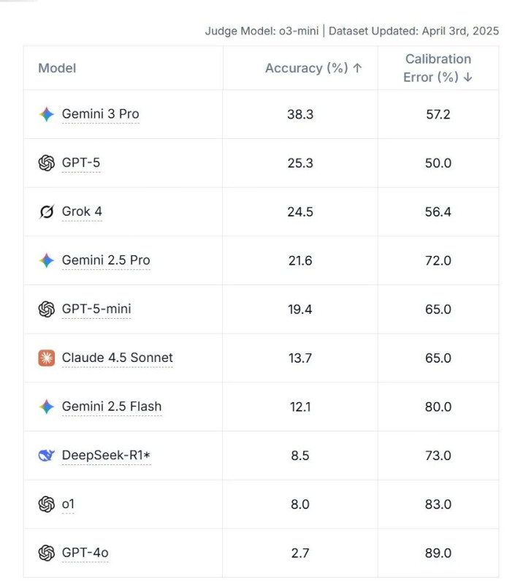Click the OpenAI logo beside GPT-5
The width and height of the screenshot is (526, 585).
[47, 163]
